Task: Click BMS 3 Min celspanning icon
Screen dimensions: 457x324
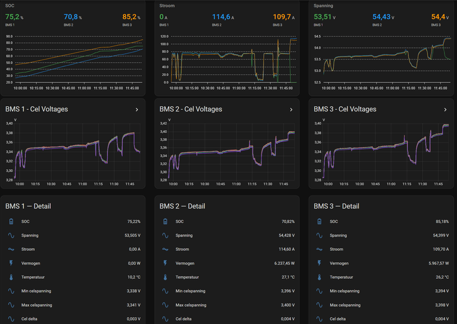Action: pyautogui.click(x=319, y=291)
